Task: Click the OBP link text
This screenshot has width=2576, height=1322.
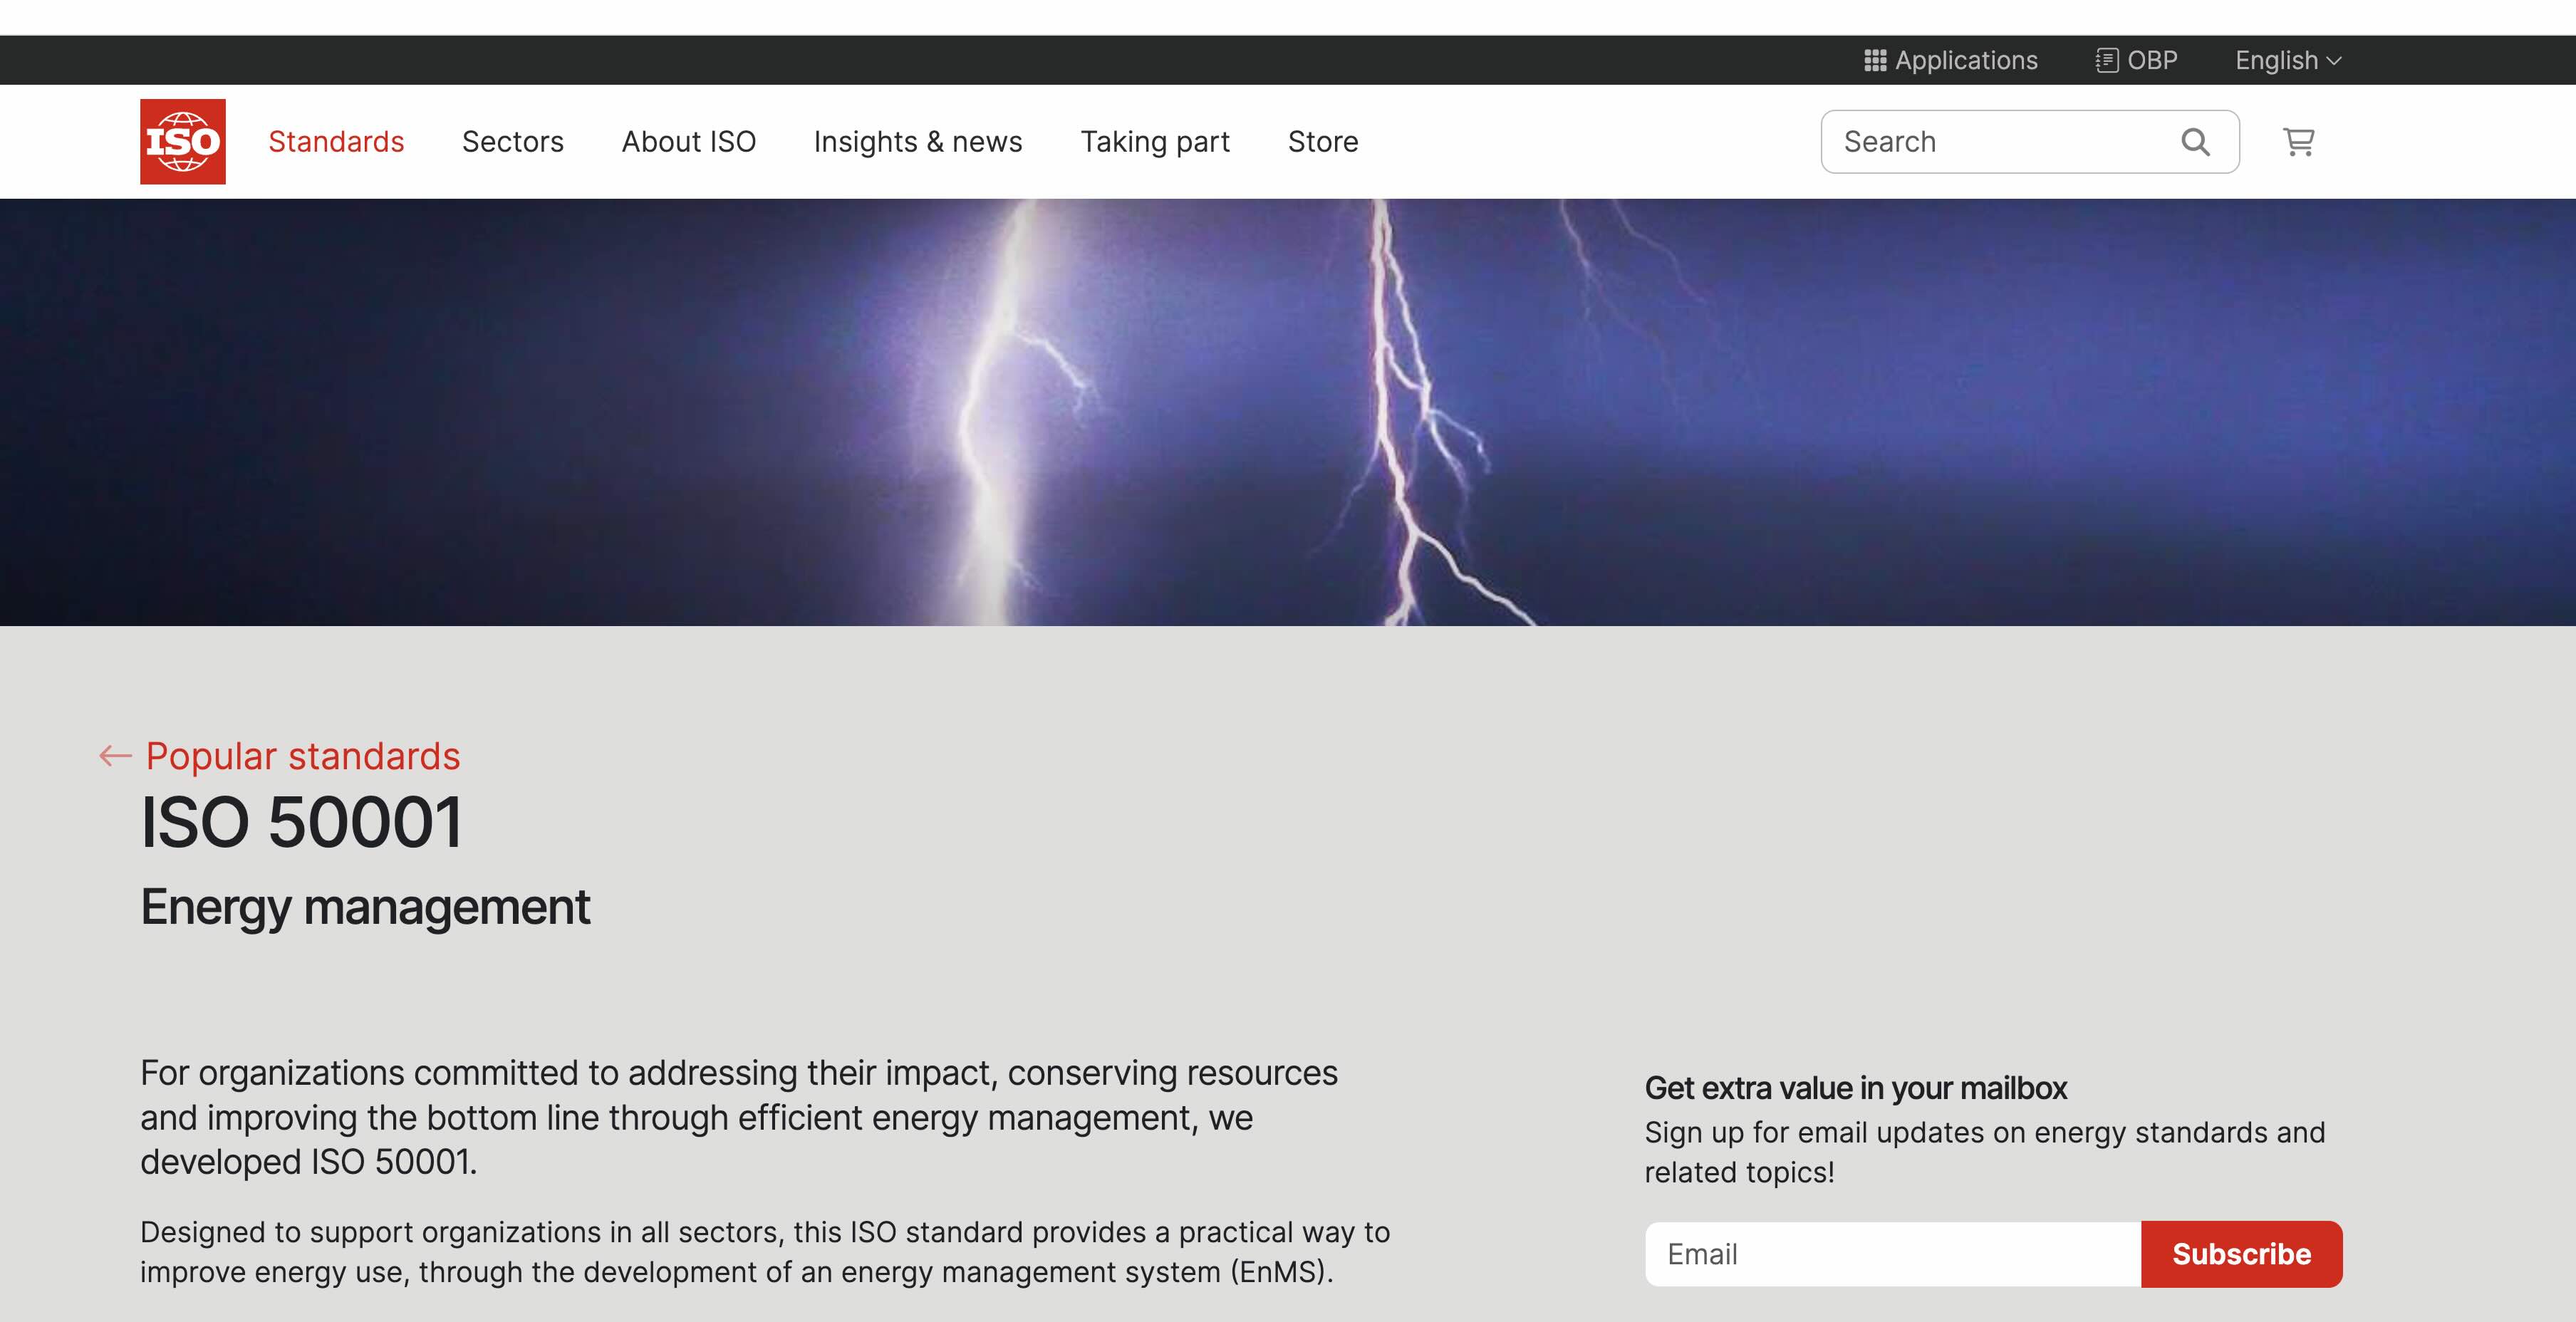Action: (x=2152, y=60)
